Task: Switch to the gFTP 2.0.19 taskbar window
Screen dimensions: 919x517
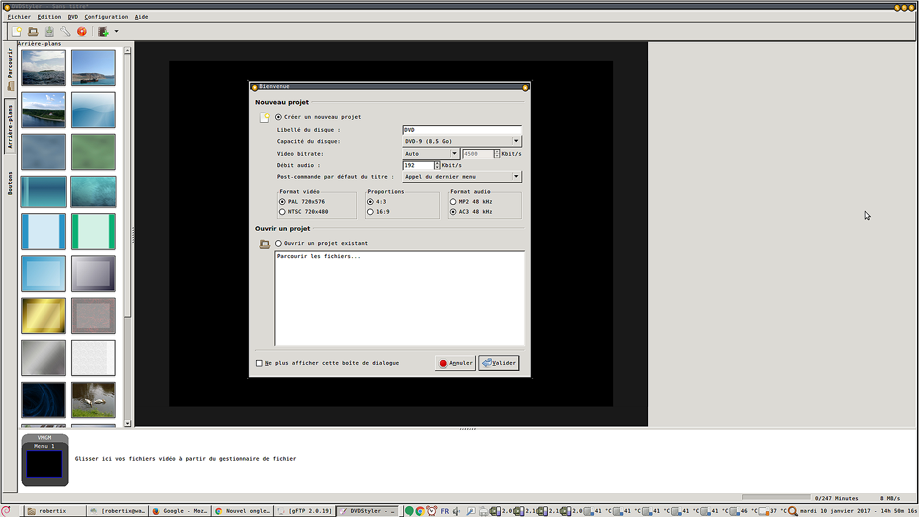Action: 305,511
